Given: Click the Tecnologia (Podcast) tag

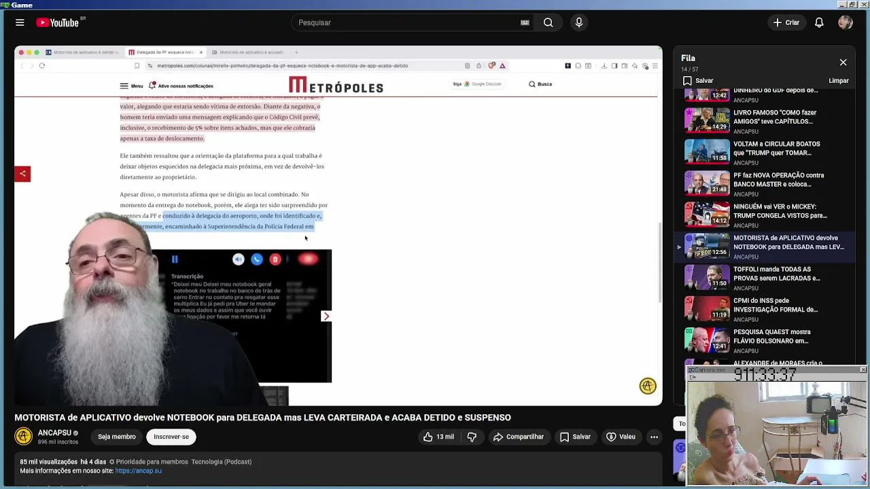Looking at the screenshot, I should click(222, 462).
